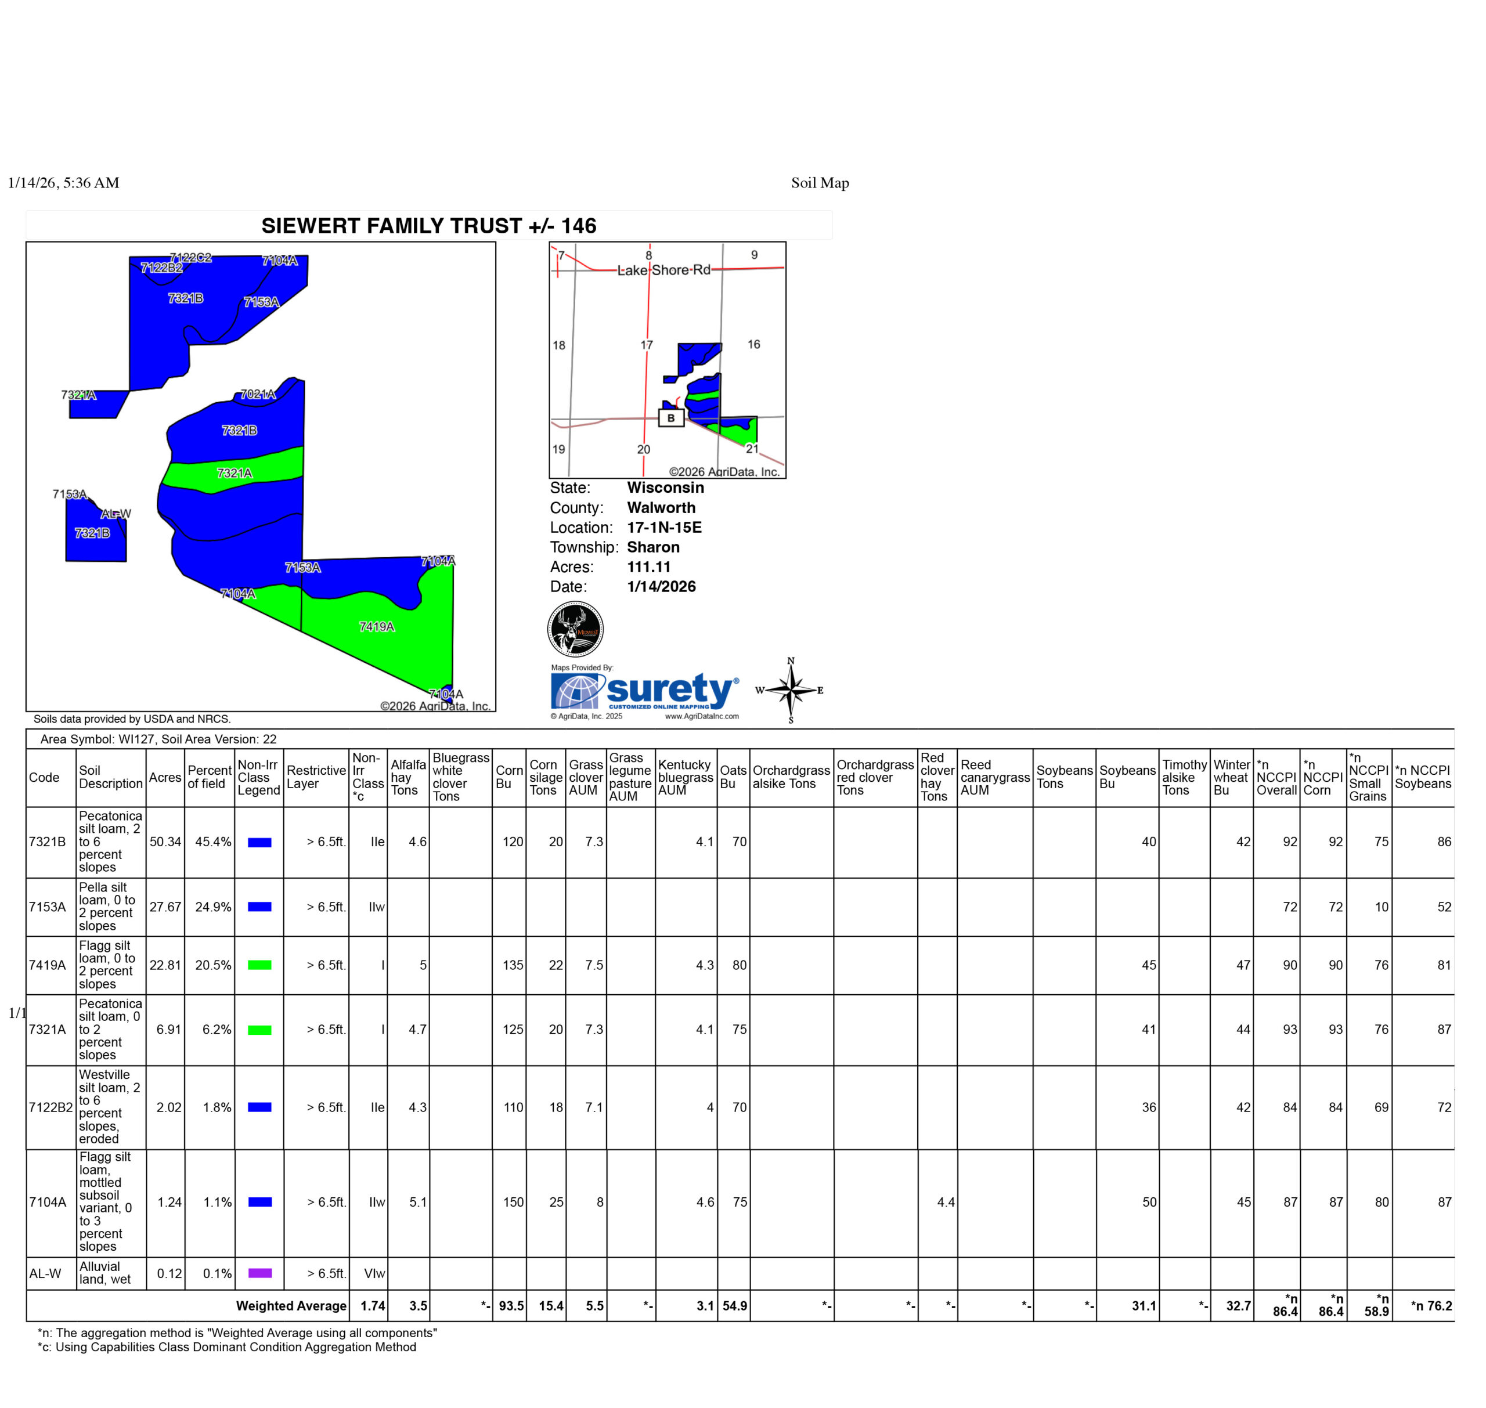Click the Soil Description column header
1486x1408 pixels.
110,777
